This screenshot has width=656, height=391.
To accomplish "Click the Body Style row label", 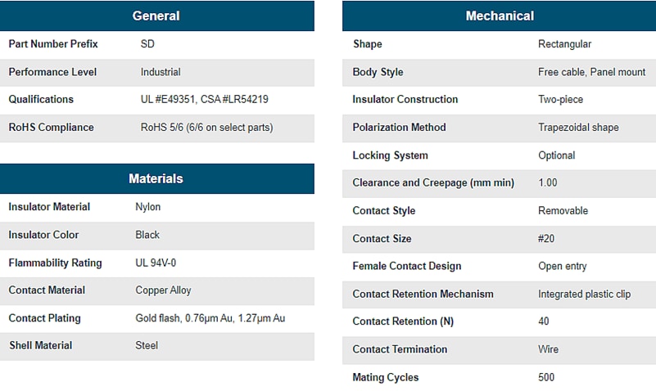I will coord(378,72).
